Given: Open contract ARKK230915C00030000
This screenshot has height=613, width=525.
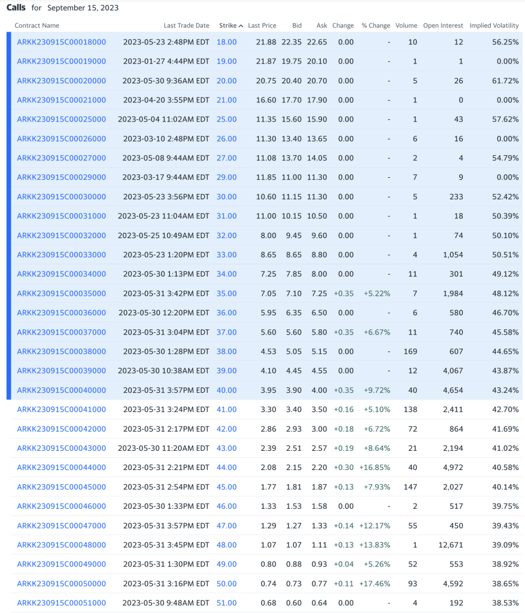Looking at the screenshot, I should [x=62, y=196].
